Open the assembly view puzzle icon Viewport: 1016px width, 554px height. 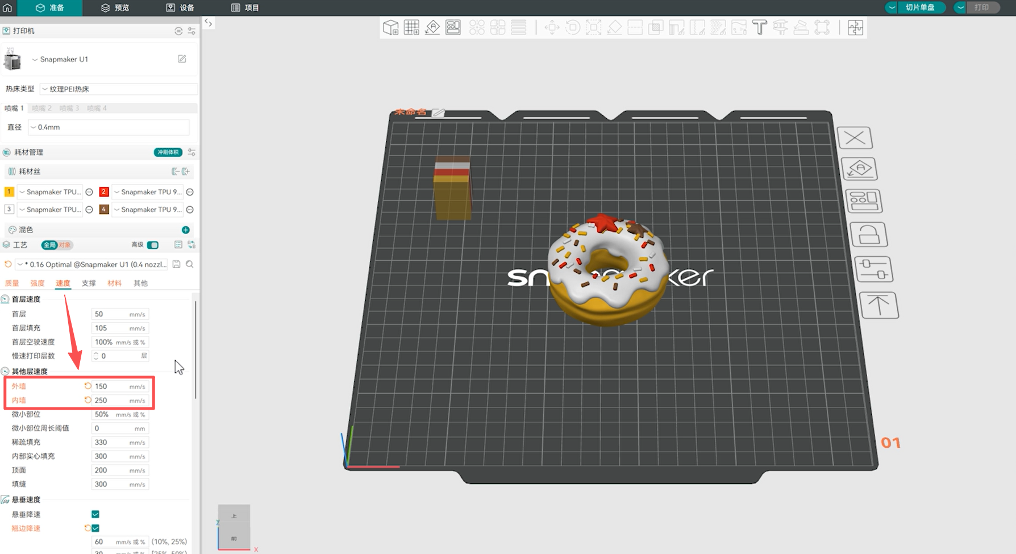(x=855, y=27)
